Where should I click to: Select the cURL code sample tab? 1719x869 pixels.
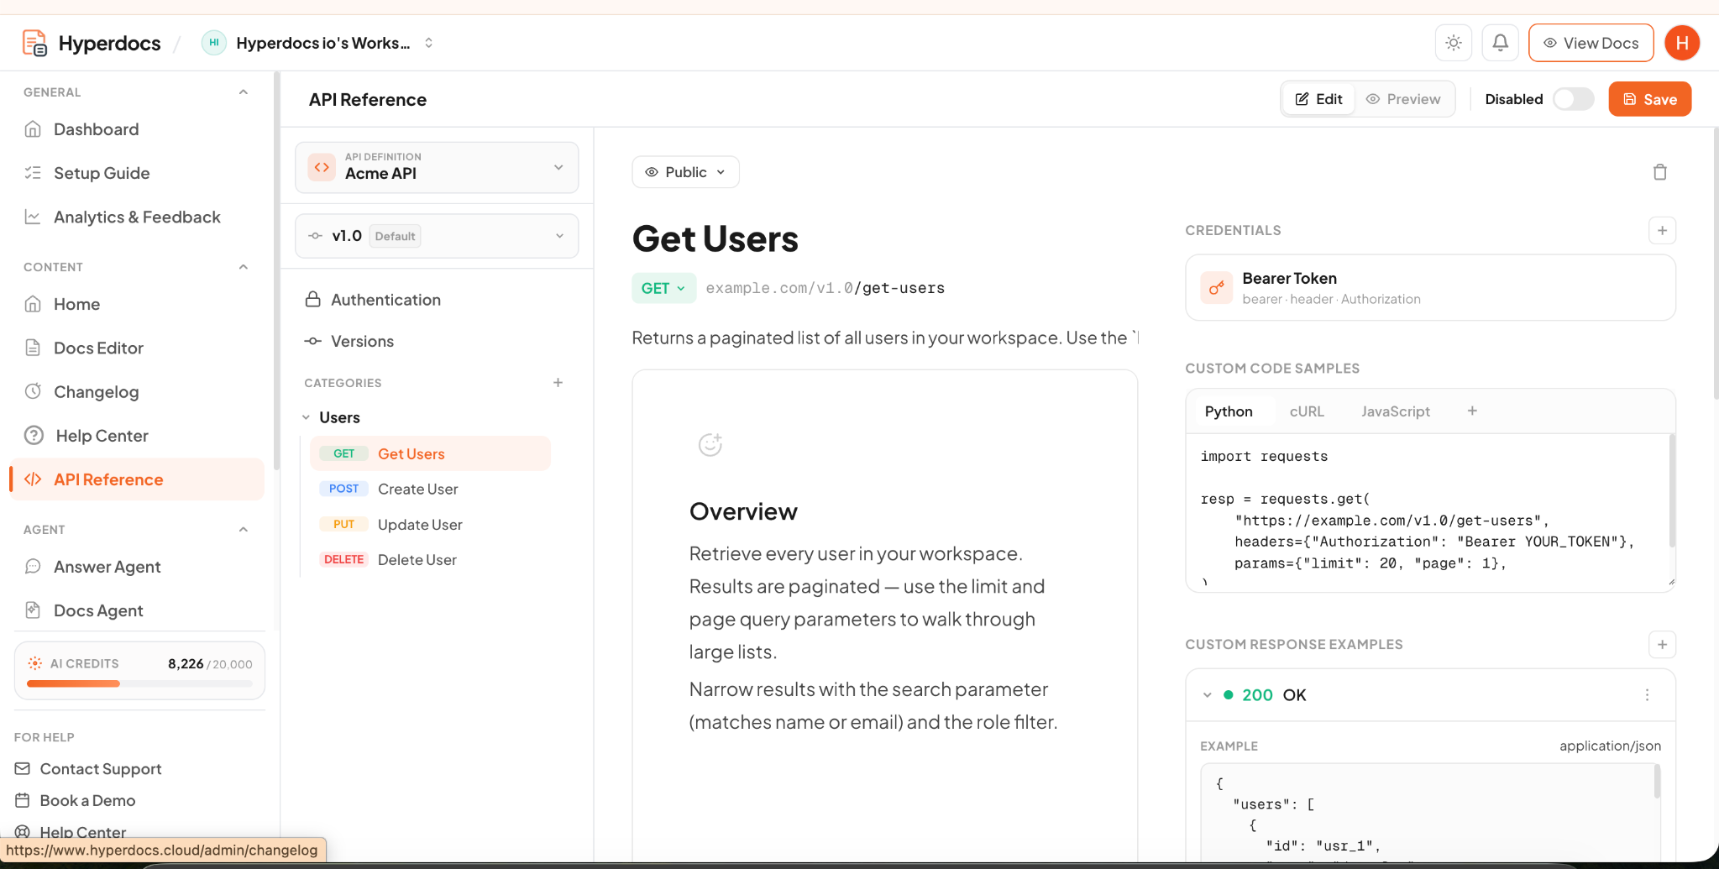pyautogui.click(x=1307, y=411)
